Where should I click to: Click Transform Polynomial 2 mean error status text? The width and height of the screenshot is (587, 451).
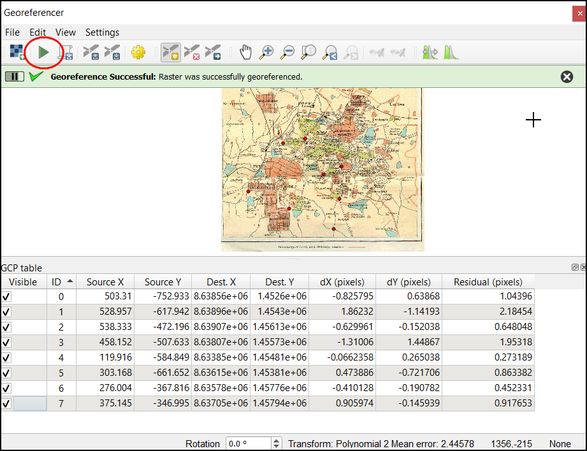pyautogui.click(x=380, y=444)
